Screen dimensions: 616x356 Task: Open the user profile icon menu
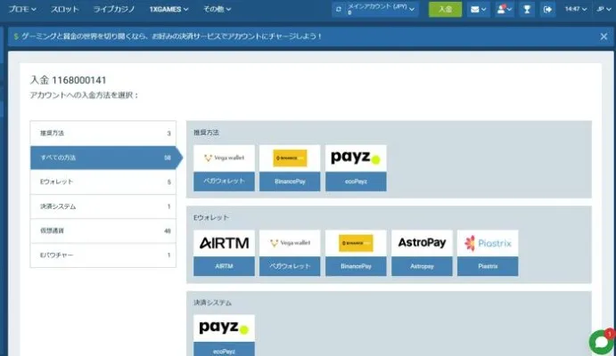coord(504,9)
